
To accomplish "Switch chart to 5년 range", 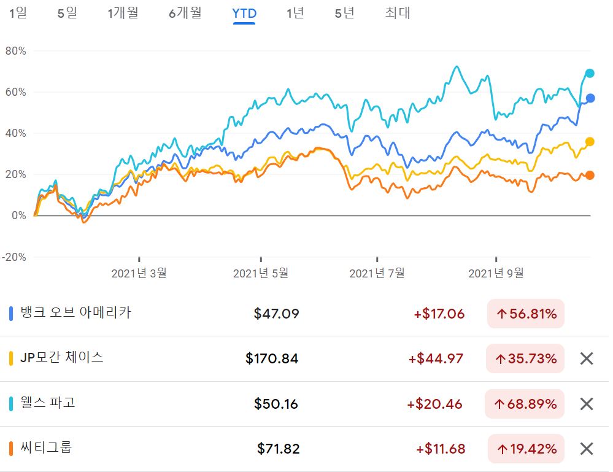I will pyautogui.click(x=344, y=13).
